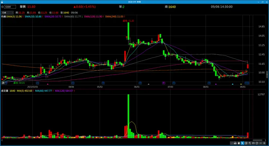Click the 12797 volume axis value
This screenshot has width=269, height=146.
[261, 94]
